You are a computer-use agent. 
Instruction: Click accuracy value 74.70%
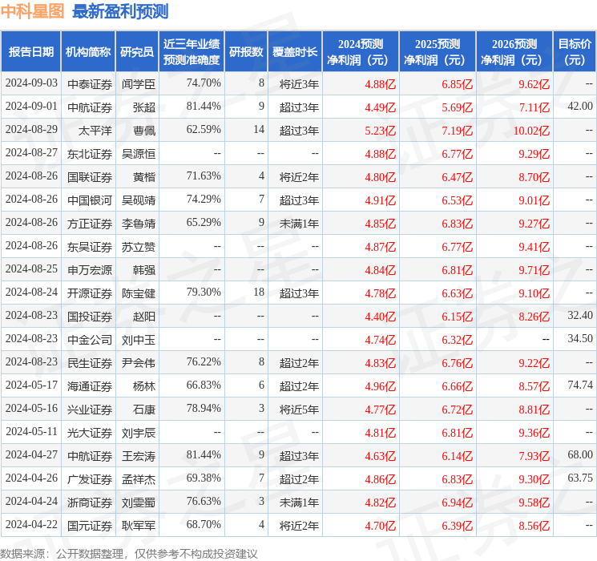tap(204, 83)
